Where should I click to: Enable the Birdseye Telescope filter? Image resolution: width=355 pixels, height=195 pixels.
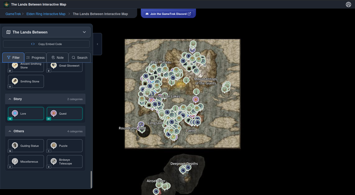[x=65, y=162]
